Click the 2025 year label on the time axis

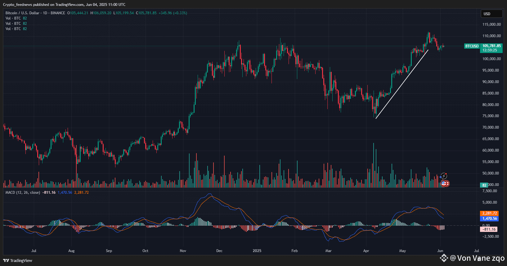257,251
